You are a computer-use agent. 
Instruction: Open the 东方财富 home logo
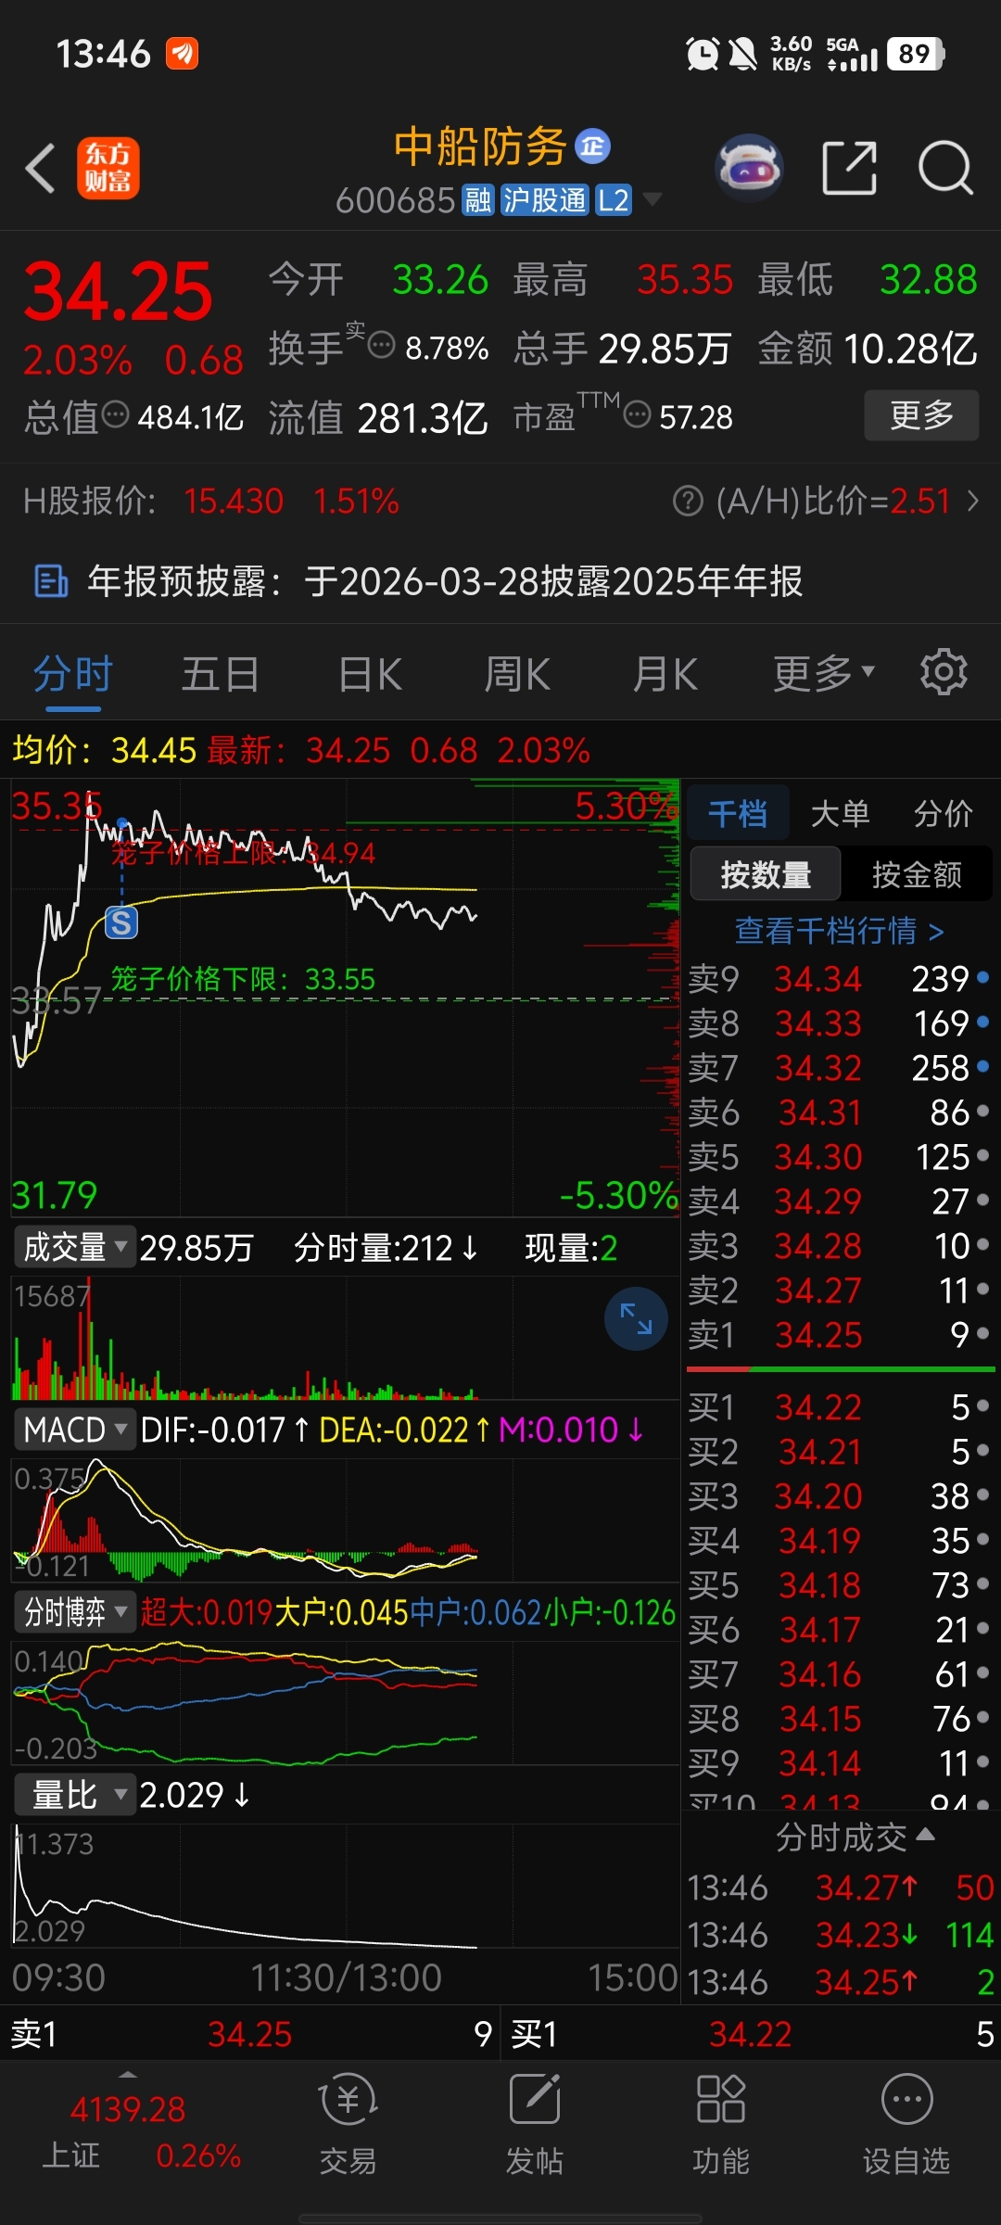click(x=108, y=169)
